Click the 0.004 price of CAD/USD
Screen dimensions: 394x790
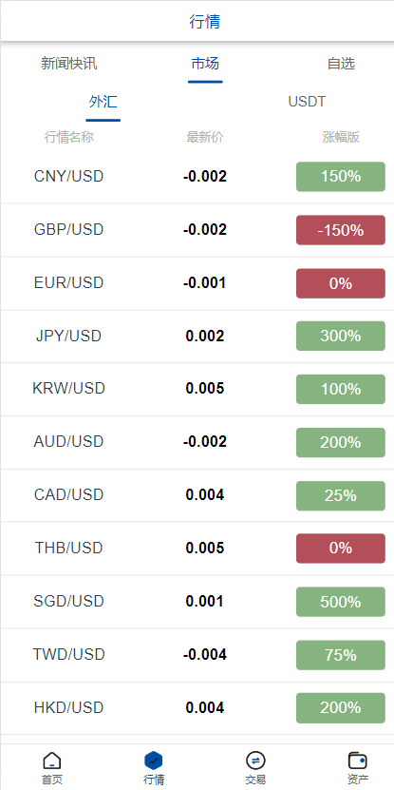205,494
